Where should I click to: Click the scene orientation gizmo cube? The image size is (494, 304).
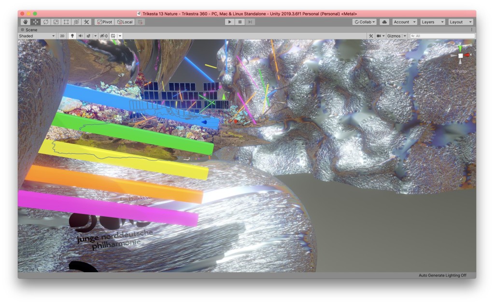point(460,56)
